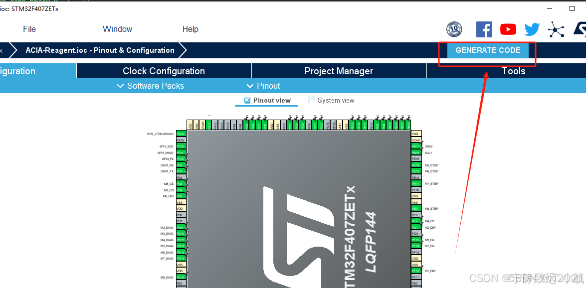Open the Window menu
Screen dimensions: 586x288
point(117,29)
